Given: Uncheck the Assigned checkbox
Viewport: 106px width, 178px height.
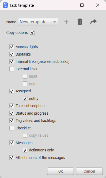Looking at the screenshot, I should coord(12,91).
